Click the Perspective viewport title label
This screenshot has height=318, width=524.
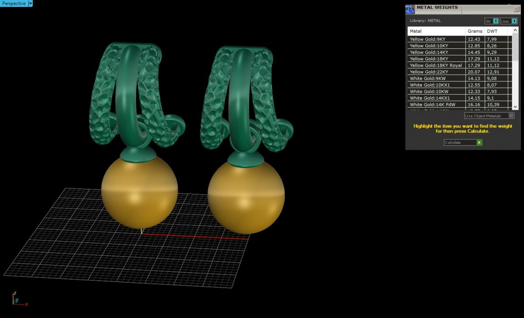14,3
